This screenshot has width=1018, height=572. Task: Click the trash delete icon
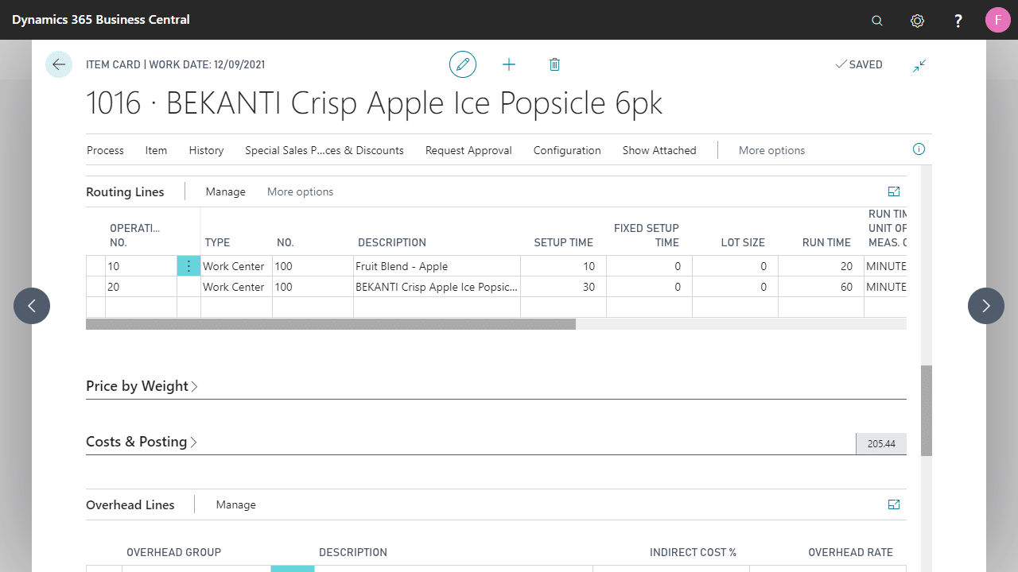pos(555,64)
